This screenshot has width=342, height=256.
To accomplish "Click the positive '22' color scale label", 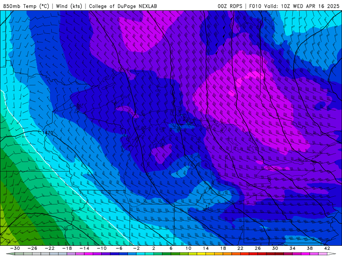I will (240, 248).
